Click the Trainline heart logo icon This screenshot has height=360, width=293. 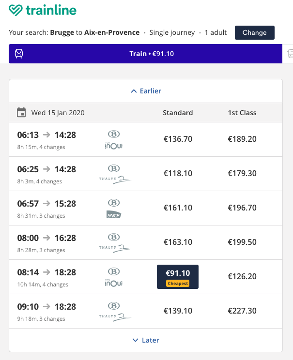[x=15, y=10]
